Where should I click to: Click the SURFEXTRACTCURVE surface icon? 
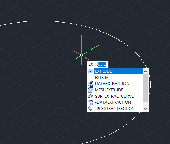click(91, 96)
